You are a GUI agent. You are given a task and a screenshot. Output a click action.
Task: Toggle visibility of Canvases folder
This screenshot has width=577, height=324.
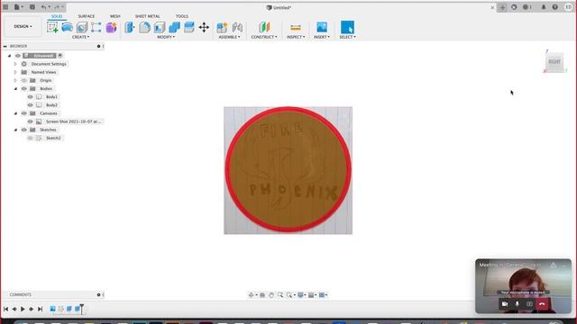[24, 113]
